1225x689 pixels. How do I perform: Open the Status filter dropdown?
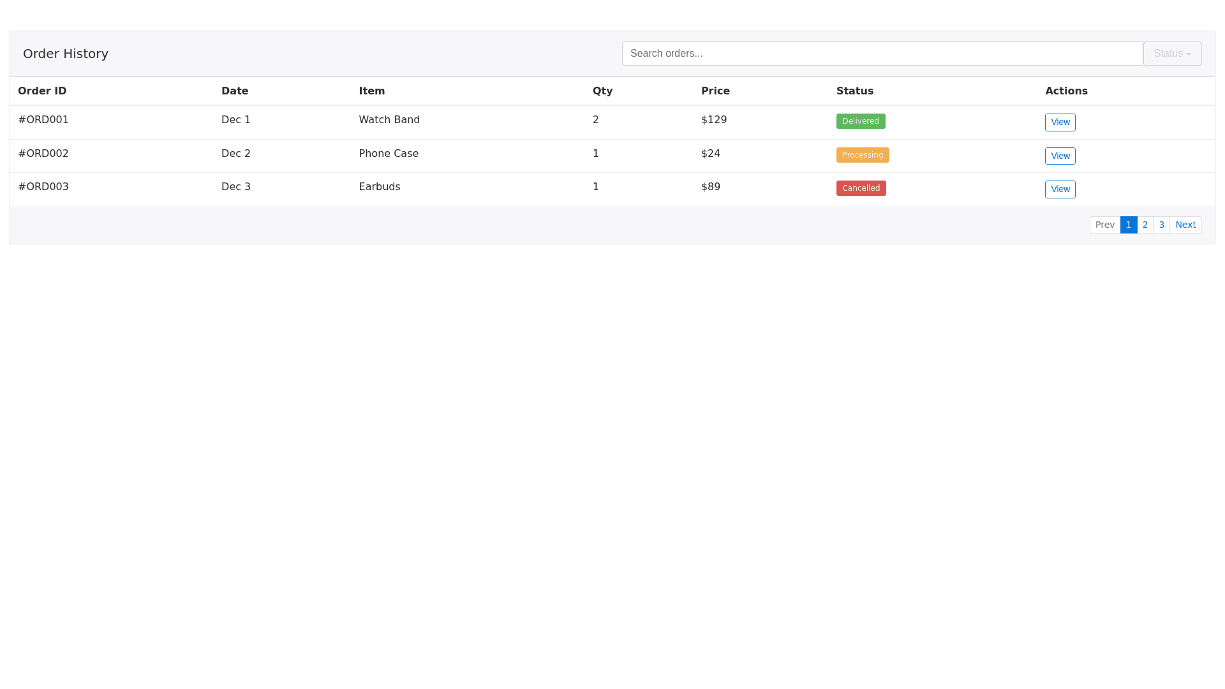pyautogui.click(x=1172, y=54)
